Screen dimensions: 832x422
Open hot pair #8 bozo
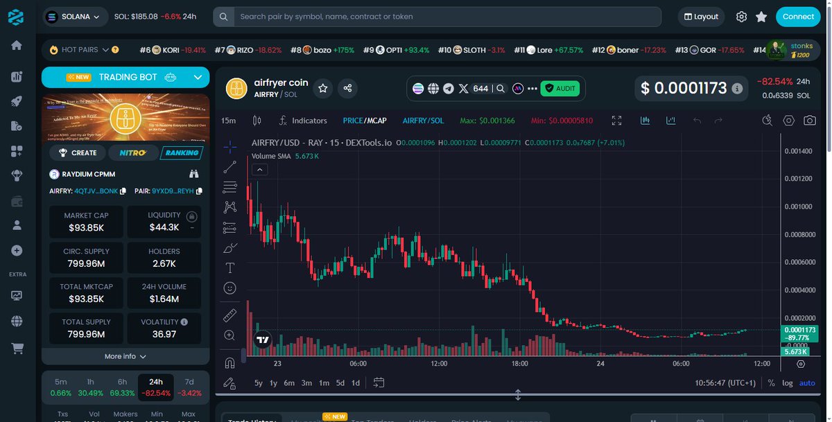322,50
